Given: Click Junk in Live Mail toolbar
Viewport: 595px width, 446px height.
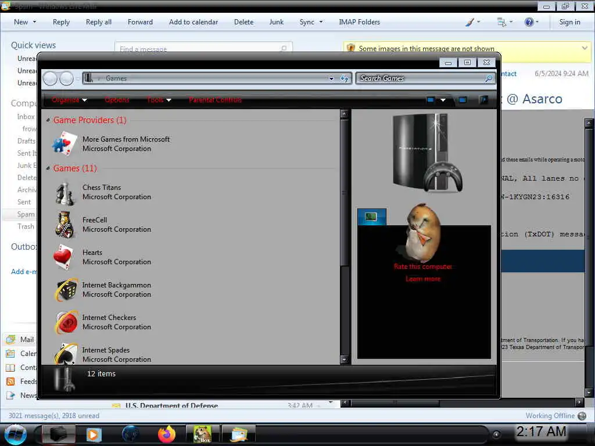Looking at the screenshot, I should pos(276,22).
